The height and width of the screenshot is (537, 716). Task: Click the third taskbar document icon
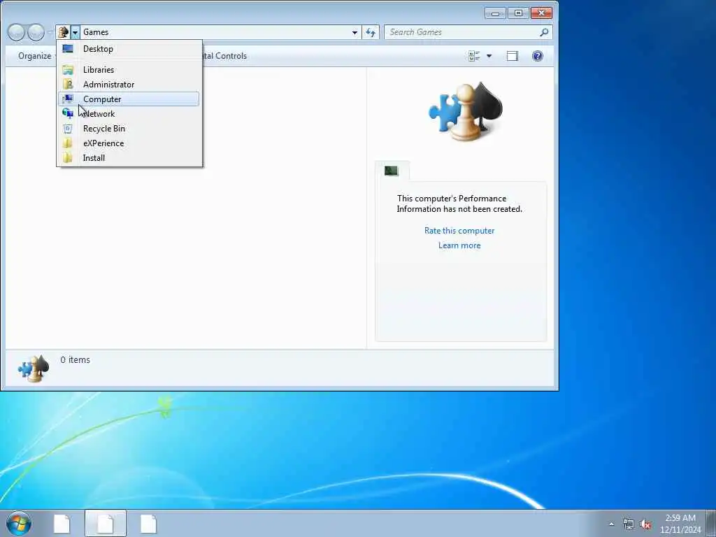coord(148,524)
